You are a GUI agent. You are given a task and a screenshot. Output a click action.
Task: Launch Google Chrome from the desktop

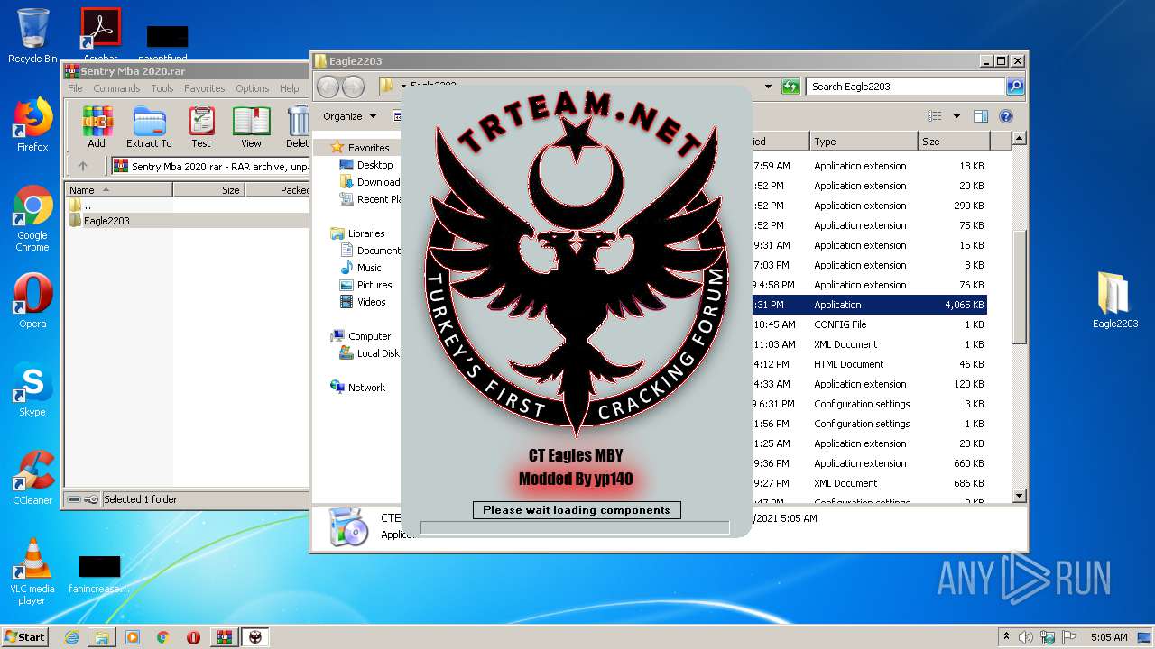tap(32, 218)
